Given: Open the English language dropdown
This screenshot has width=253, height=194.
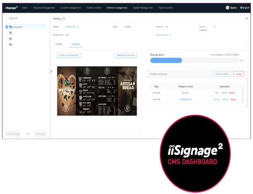Looking at the screenshot, I should point(246,7).
